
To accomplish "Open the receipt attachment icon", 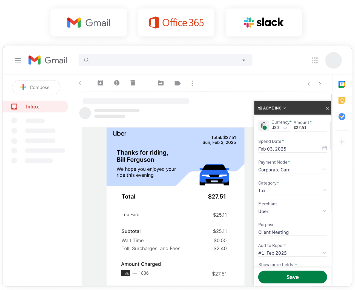I will click(264, 126).
